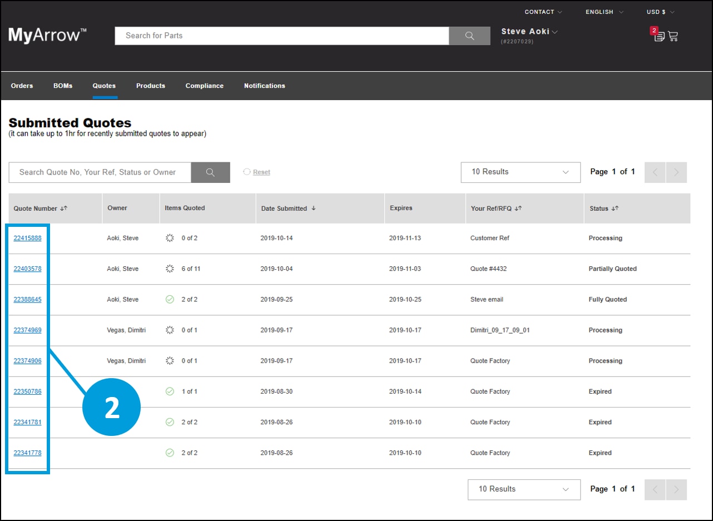Open the 10 Results dropdown
Viewport: 713px width, 521px height.
point(520,172)
